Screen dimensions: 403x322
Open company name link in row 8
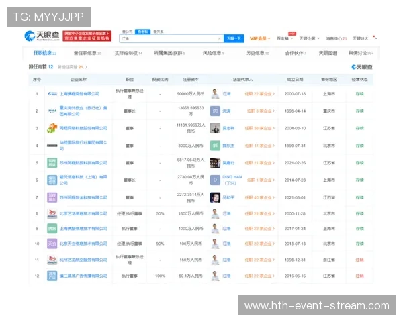(83, 213)
